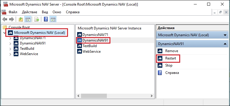Click the Restart action icon

[160, 58]
